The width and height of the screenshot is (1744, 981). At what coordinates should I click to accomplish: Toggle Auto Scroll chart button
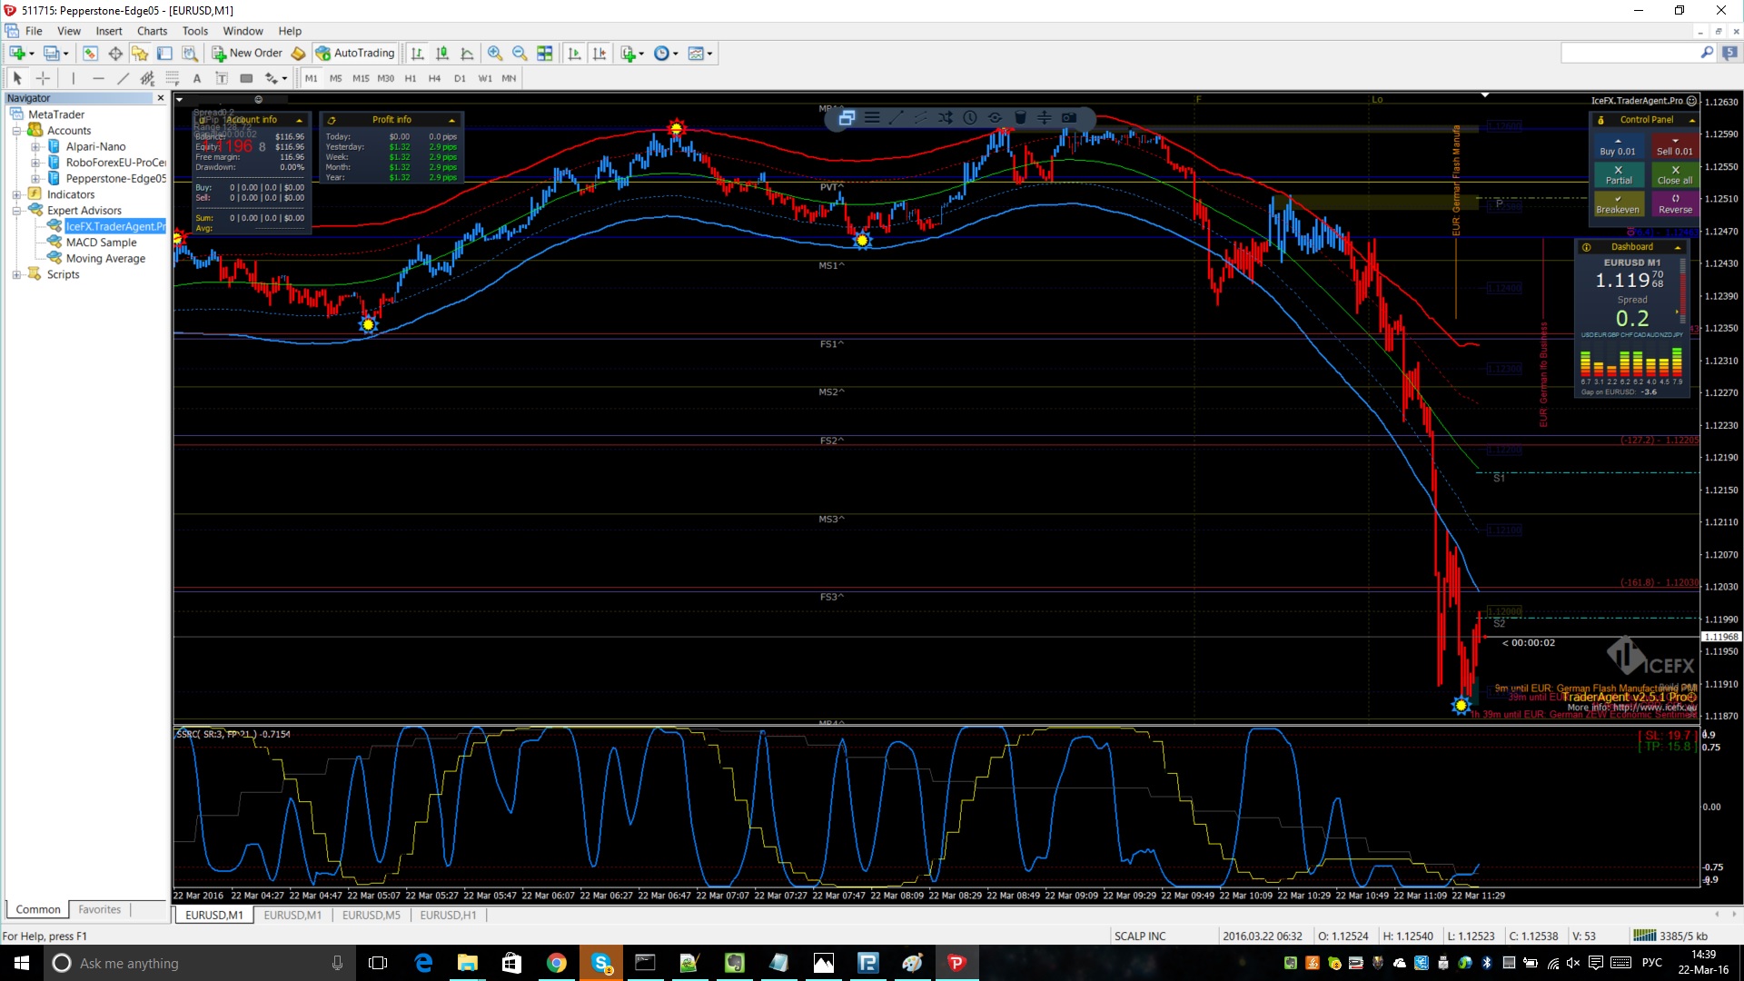574,54
